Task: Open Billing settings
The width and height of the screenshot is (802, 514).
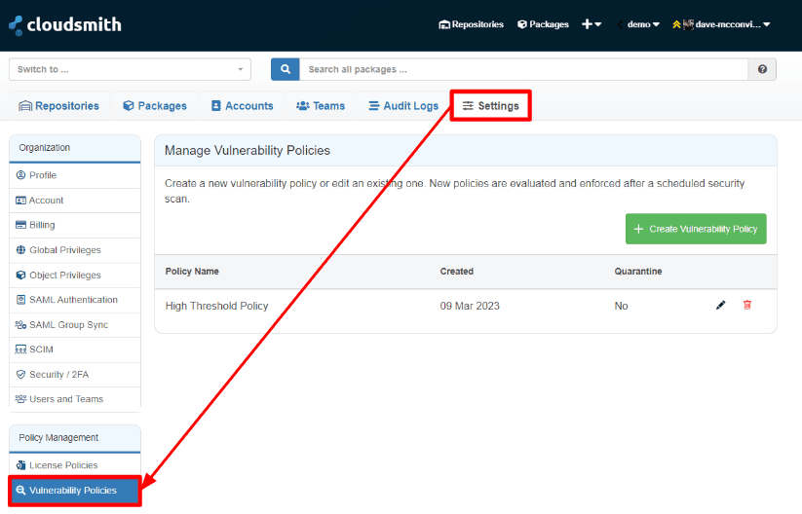Action: pyautogui.click(x=75, y=225)
